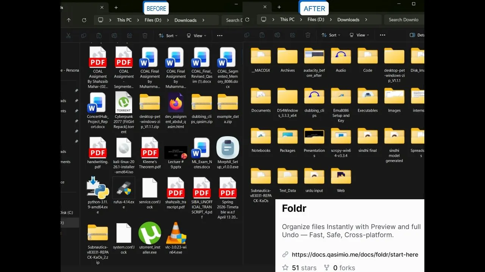The image size is (485, 272).
Task: Open the three-dots menu in the left BEFORE window
Action: (x=220, y=36)
